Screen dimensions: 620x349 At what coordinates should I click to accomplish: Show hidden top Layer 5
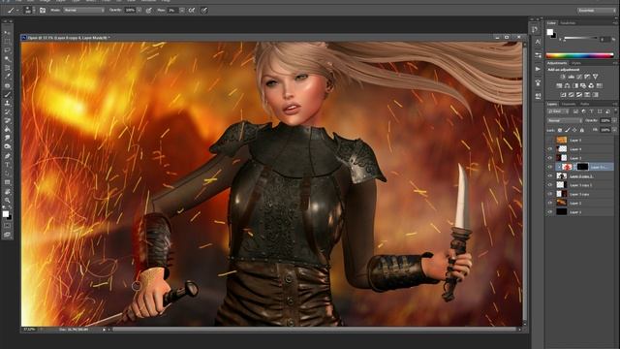pyautogui.click(x=550, y=140)
